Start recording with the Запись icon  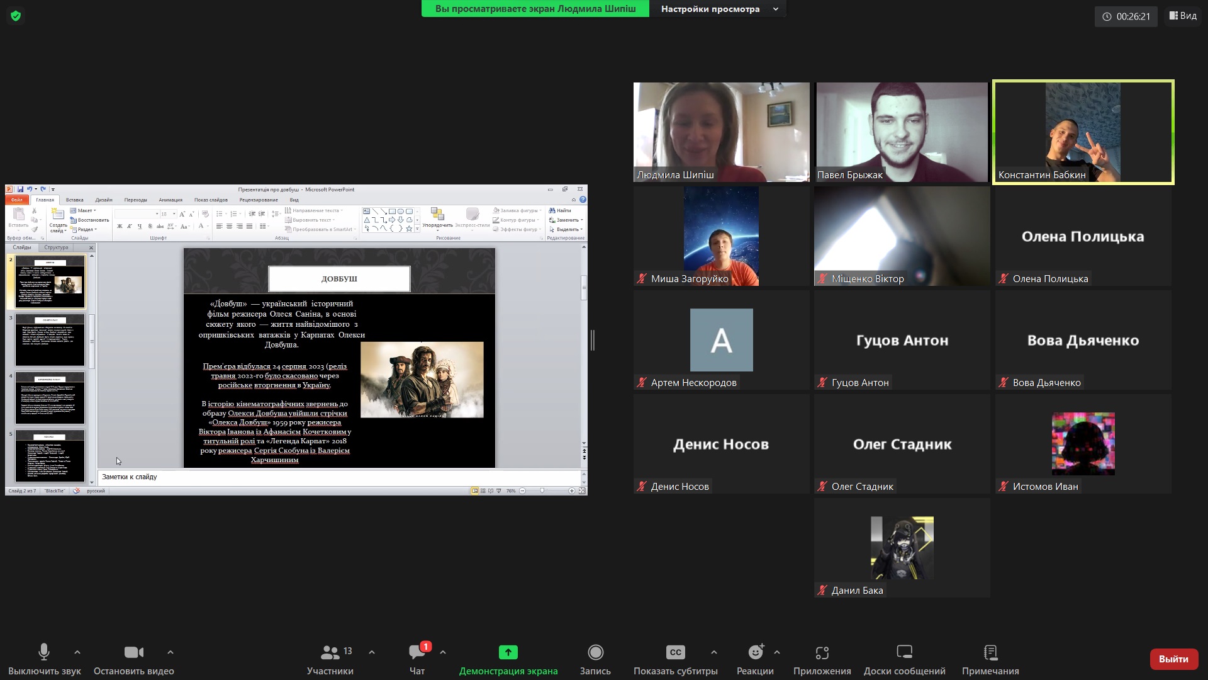pyautogui.click(x=595, y=652)
